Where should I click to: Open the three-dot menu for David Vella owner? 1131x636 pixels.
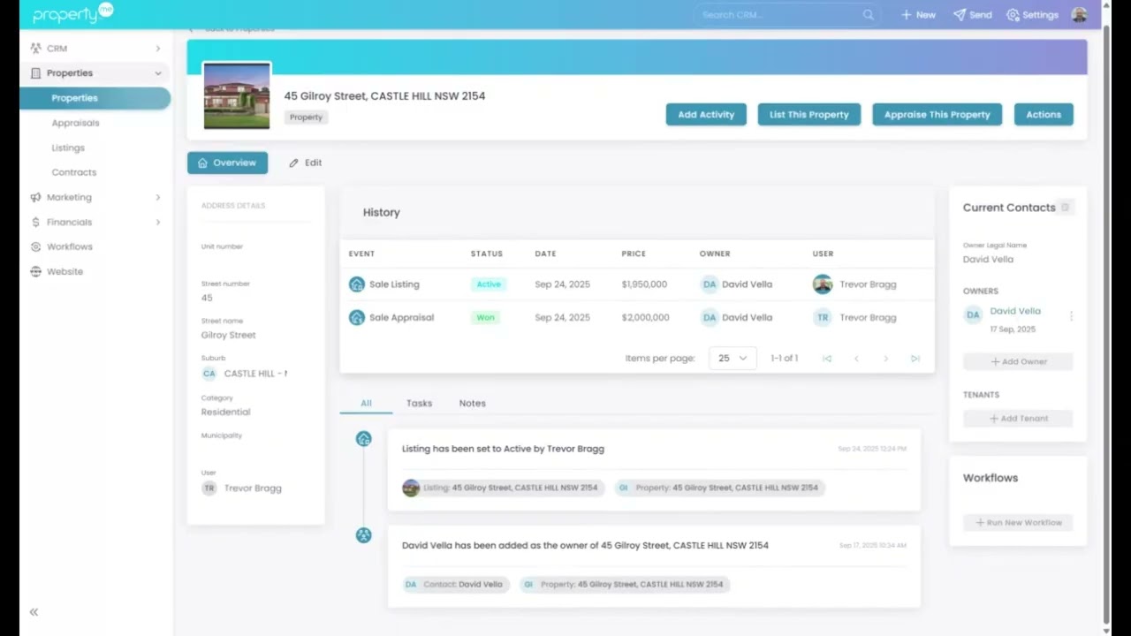click(x=1071, y=316)
